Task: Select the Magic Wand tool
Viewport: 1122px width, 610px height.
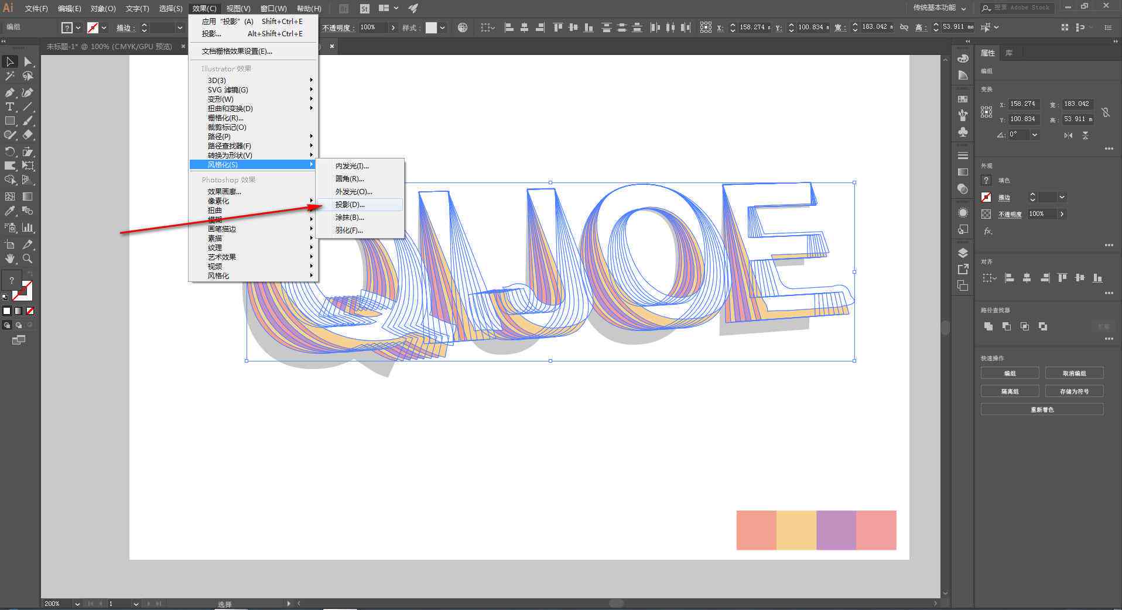Action: coord(10,76)
